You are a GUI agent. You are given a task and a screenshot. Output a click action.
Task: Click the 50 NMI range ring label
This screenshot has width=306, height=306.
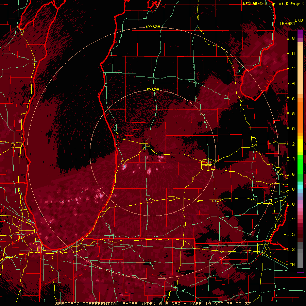[153, 90]
